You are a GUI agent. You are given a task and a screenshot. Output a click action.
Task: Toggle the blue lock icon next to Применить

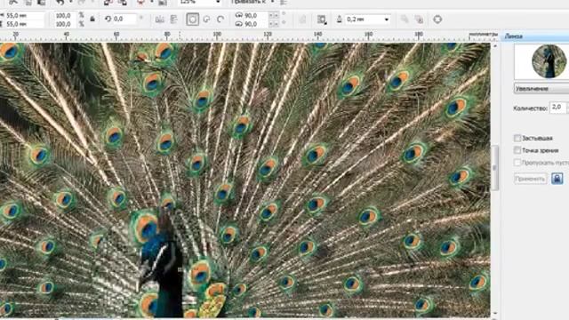point(557,179)
